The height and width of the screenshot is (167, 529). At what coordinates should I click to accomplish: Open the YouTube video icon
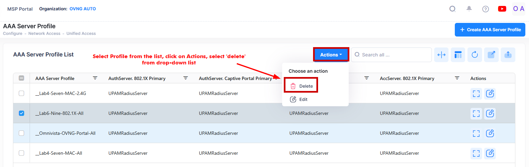[x=502, y=9]
